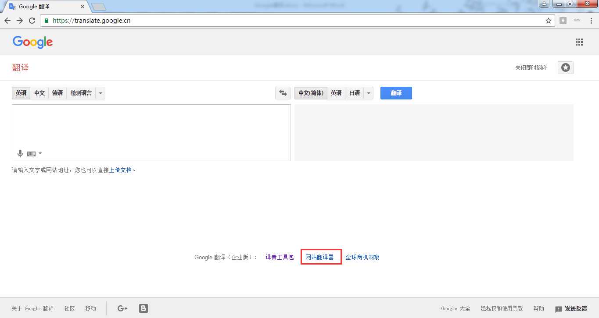This screenshot has width=599, height=318.
Task: Click the red 翻译 heading
Action: click(21, 67)
